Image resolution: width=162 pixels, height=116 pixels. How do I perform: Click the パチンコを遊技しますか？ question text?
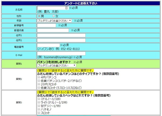(x=54, y=62)
